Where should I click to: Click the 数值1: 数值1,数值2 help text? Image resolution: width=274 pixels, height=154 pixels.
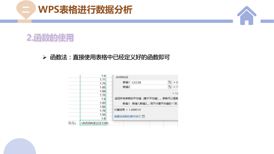(x=150, y=103)
